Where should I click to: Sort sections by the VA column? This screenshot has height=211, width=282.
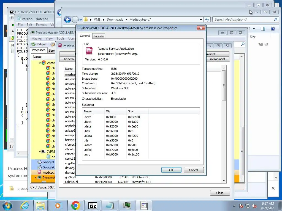(115, 111)
